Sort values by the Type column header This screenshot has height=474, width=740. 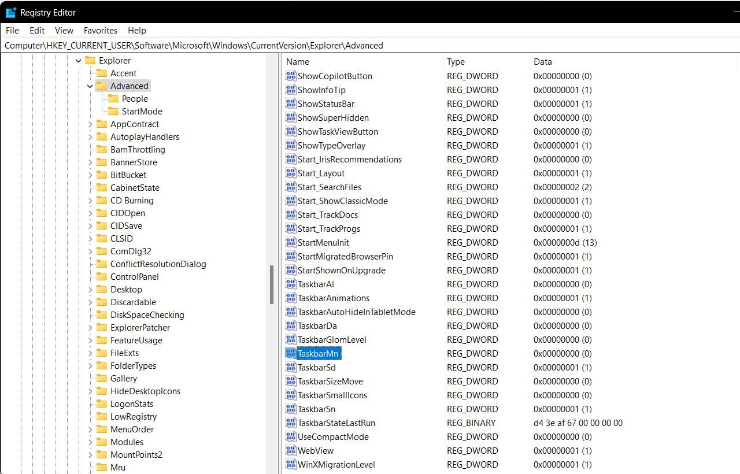[x=487, y=61]
